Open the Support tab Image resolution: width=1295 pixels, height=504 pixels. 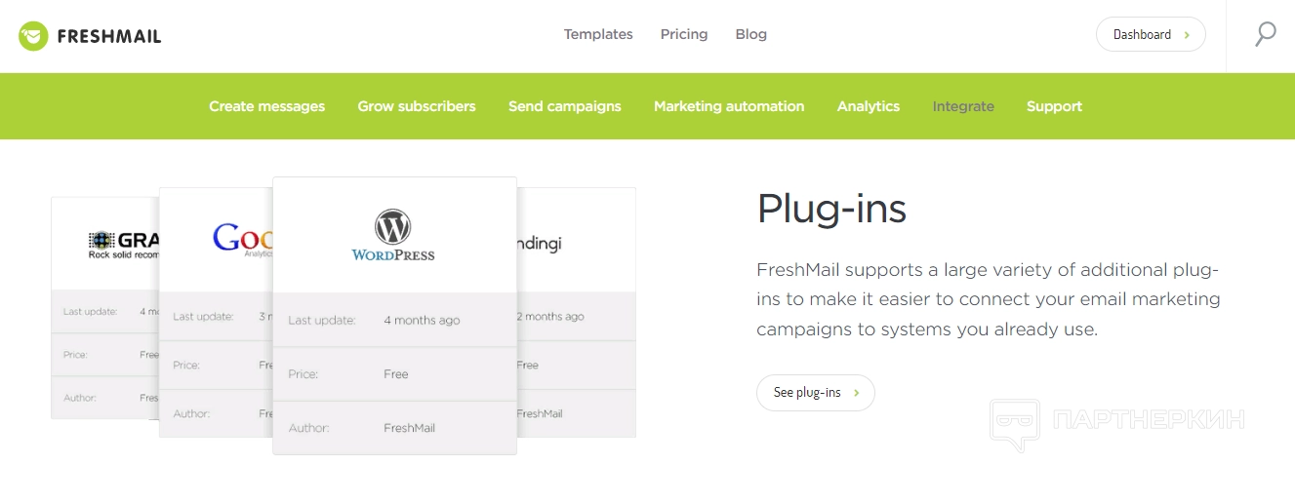pos(1054,106)
